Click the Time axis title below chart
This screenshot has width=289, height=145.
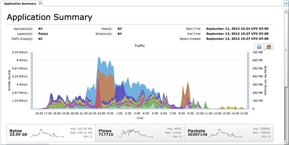coord(140,118)
